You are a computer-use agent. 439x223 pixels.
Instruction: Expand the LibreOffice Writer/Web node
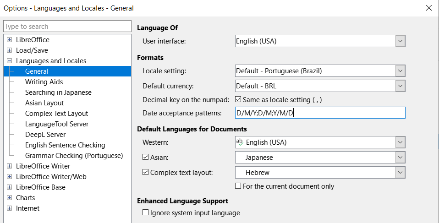(x=10, y=177)
